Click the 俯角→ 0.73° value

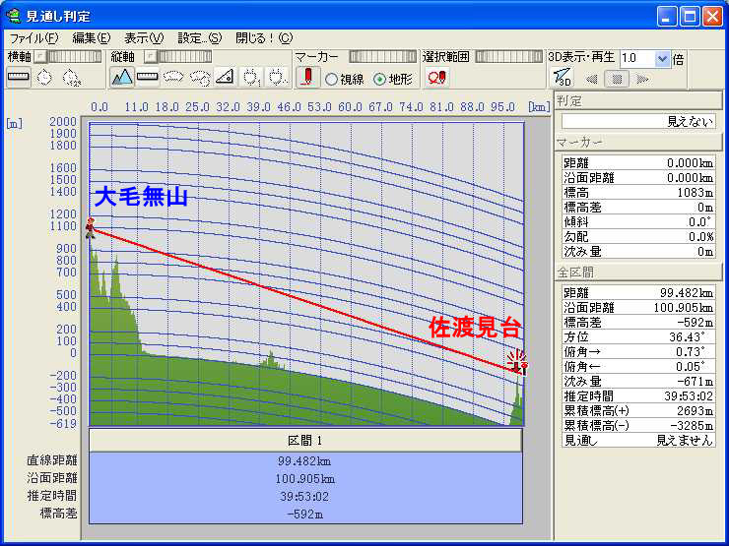[x=690, y=351]
